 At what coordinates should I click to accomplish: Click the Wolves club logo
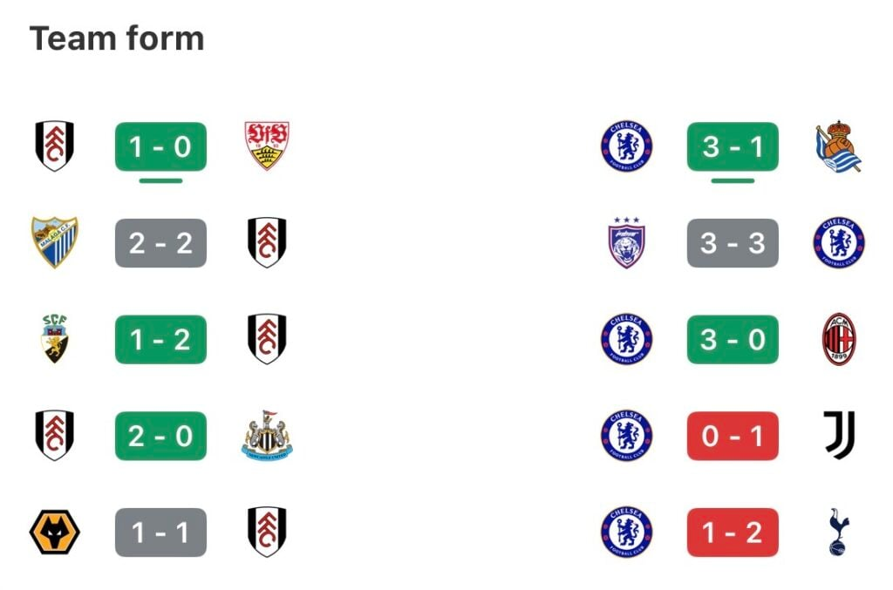[55, 532]
